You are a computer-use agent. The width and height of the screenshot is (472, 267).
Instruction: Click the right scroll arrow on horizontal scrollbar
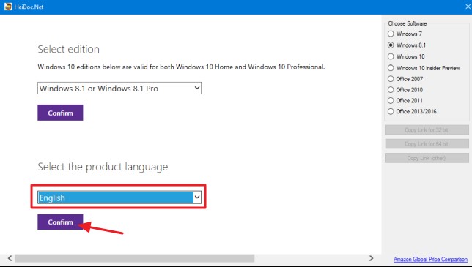point(371,258)
